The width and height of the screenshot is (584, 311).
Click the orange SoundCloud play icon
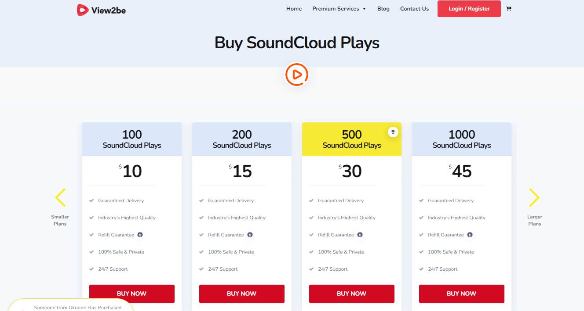(297, 75)
